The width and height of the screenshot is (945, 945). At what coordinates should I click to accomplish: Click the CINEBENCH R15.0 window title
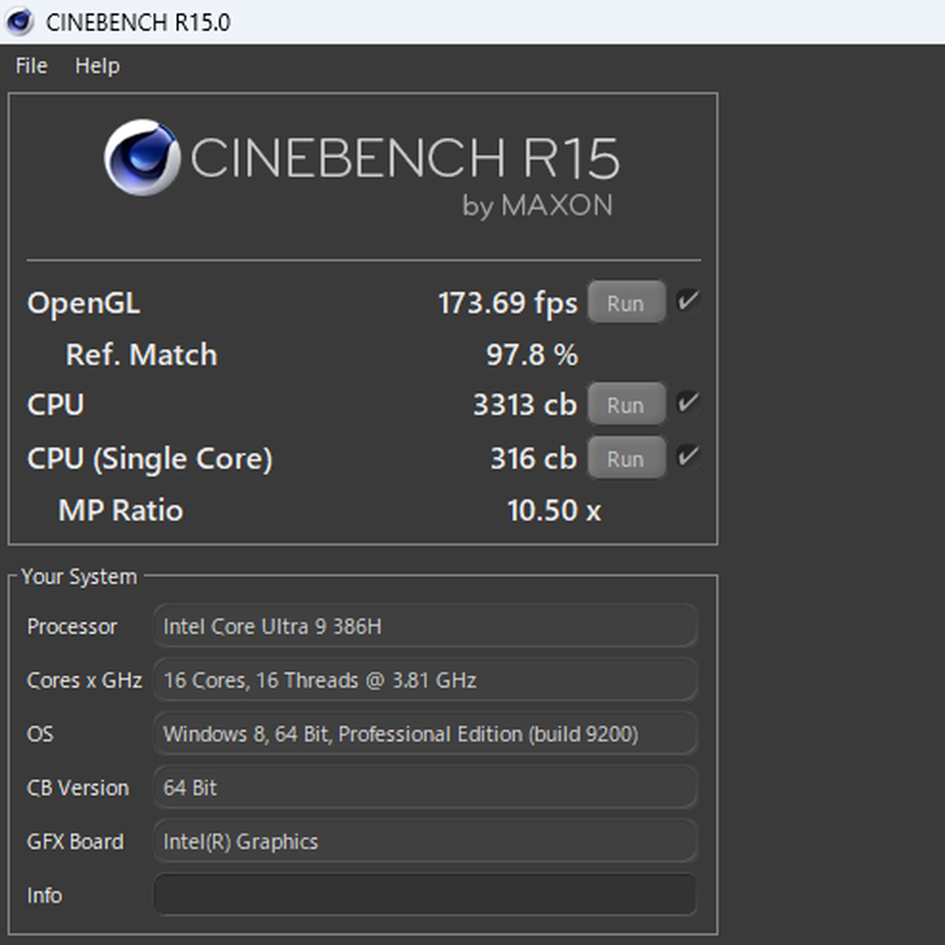tap(138, 22)
